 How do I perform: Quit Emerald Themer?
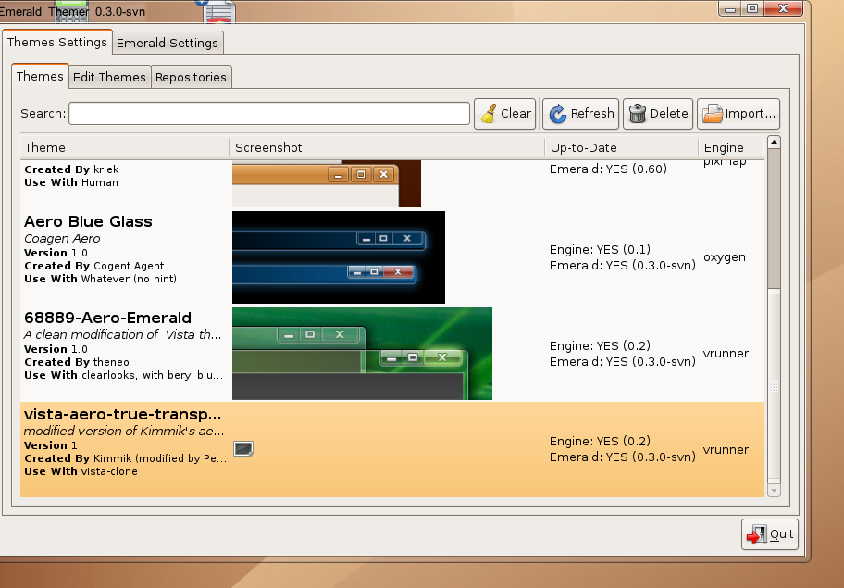770,534
